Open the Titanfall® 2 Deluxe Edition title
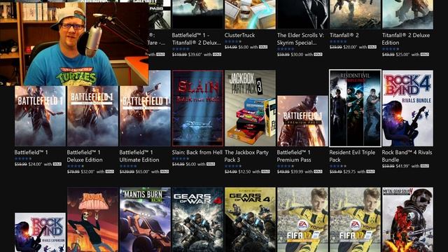The width and height of the screenshot is (448, 252). coord(406,39)
